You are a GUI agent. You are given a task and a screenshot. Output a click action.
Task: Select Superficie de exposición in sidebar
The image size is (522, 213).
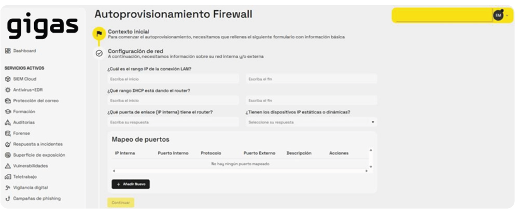(39, 155)
